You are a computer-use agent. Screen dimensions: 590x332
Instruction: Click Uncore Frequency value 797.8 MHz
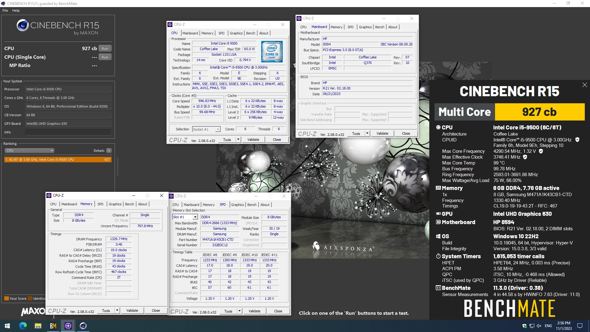145,226
